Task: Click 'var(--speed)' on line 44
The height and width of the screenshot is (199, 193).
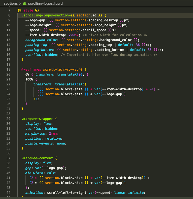Action: coord(100,193)
